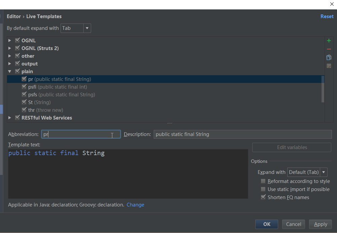This screenshot has width=337, height=233.
Task: Focus the Abbreviation input field
Action: tap(81, 134)
